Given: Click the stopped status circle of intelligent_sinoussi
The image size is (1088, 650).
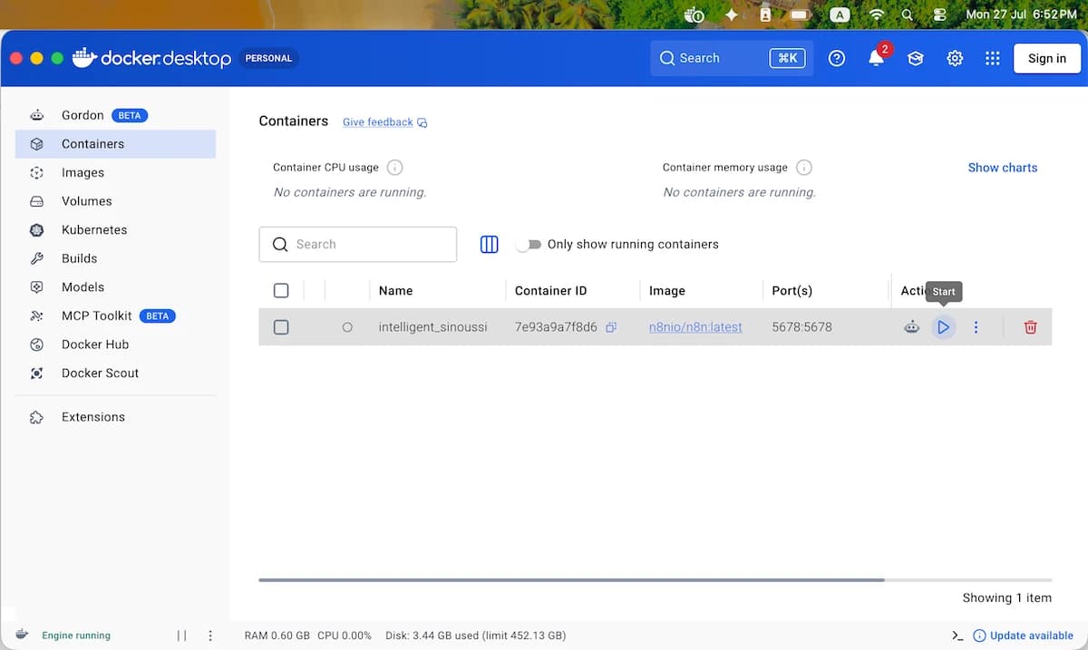Looking at the screenshot, I should pos(347,327).
